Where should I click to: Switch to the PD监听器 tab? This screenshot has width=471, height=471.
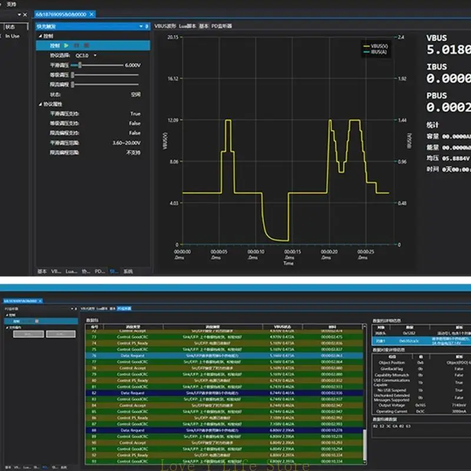pyautogui.click(x=222, y=26)
